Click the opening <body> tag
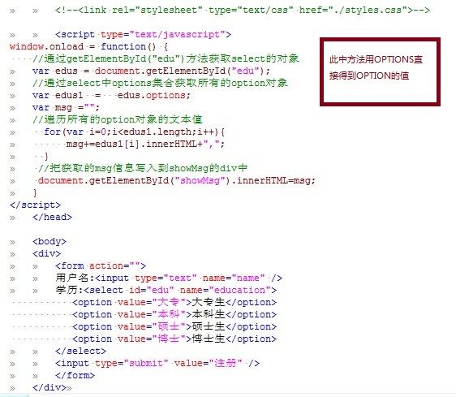The height and width of the screenshot is (397, 456). (49, 242)
